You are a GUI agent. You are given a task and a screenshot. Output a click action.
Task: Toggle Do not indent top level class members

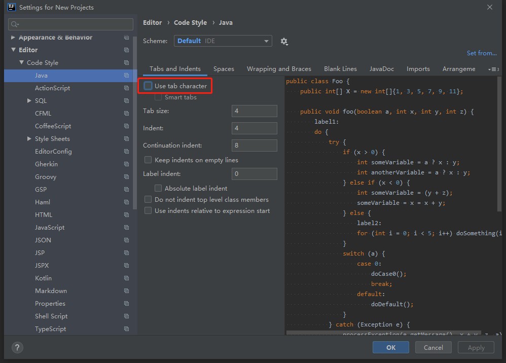[x=148, y=200]
